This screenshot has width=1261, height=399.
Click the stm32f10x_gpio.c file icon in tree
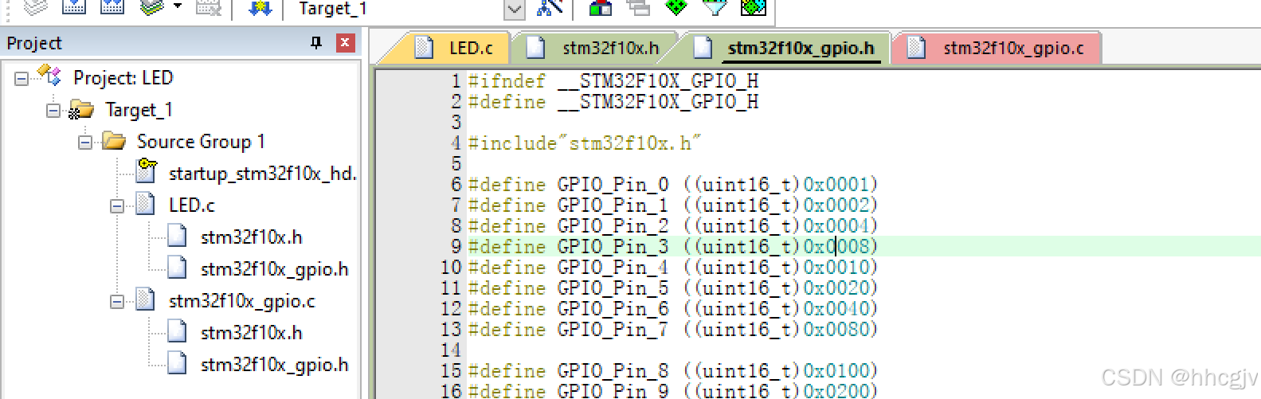[146, 300]
